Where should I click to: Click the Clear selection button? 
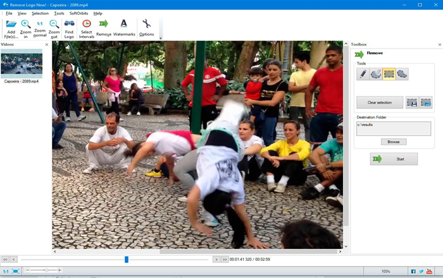[x=380, y=102]
